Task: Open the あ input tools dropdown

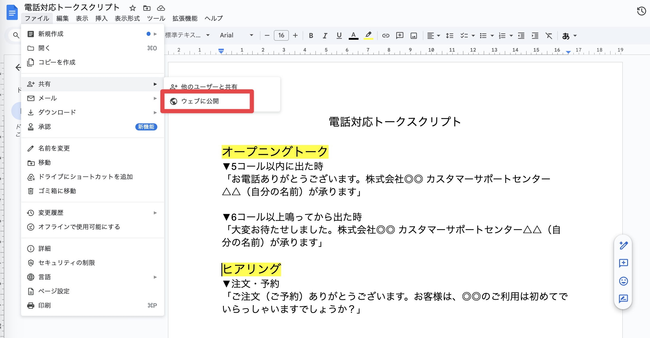Action: (569, 36)
